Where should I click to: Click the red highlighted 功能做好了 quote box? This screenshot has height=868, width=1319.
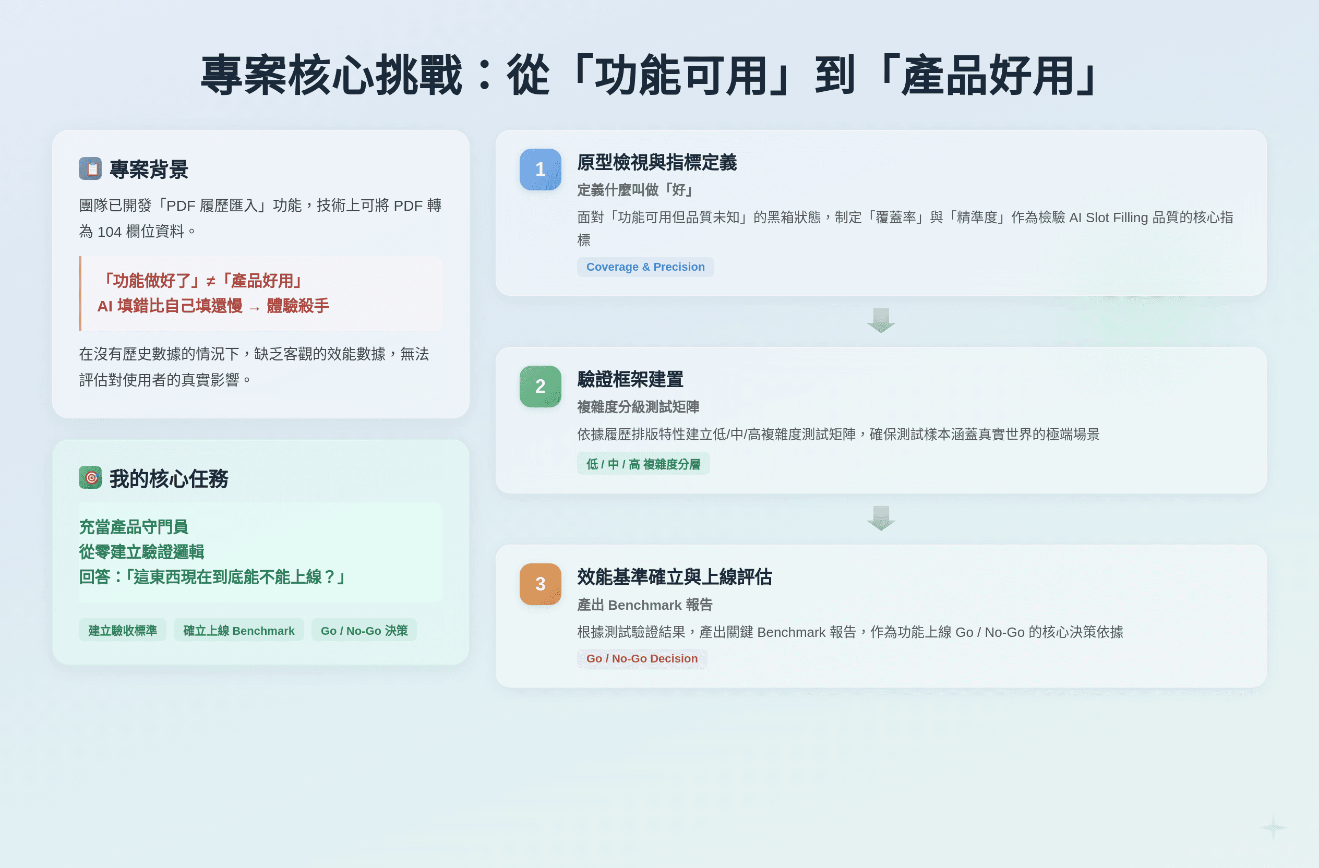point(260,294)
